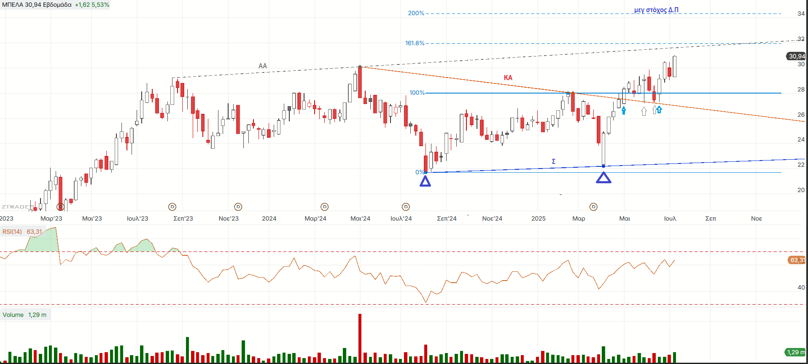Click the Ιουλ'23 label on the time axis
The image size is (808, 364).
click(137, 218)
